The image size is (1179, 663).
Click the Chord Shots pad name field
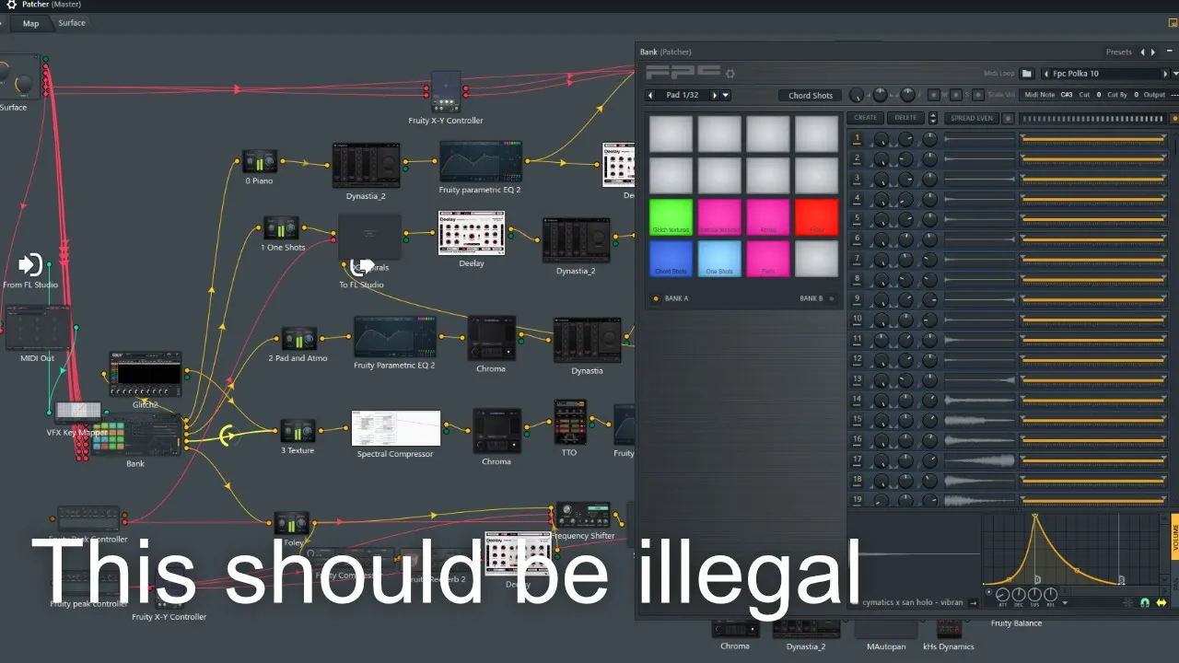pyautogui.click(x=811, y=95)
